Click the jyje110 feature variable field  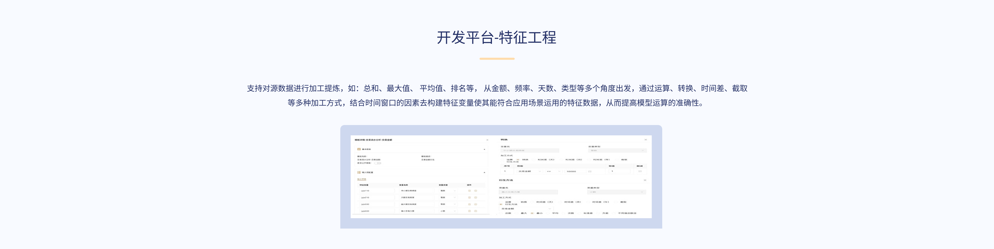pyautogui.click(x=377, y=191)
